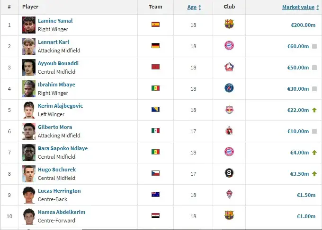Click Lennart Karl's portrait thumbnail
The image size is (322, 230).
[x=29, y=46]
